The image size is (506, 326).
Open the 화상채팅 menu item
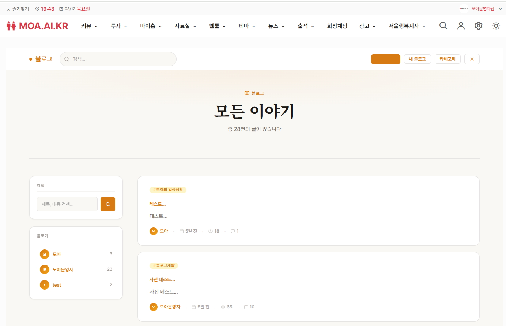click(337, 26)
